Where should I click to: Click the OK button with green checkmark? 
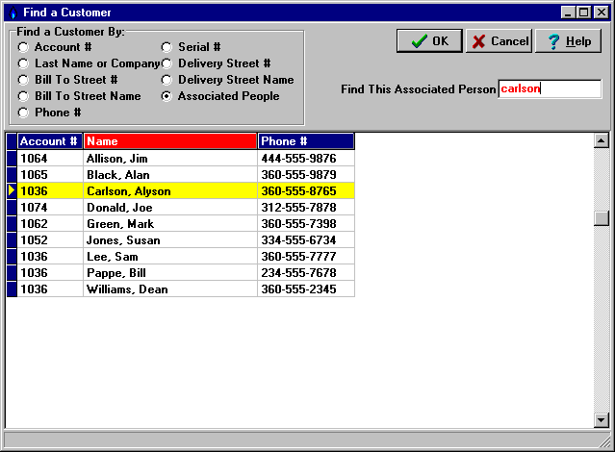pos(429,41)
